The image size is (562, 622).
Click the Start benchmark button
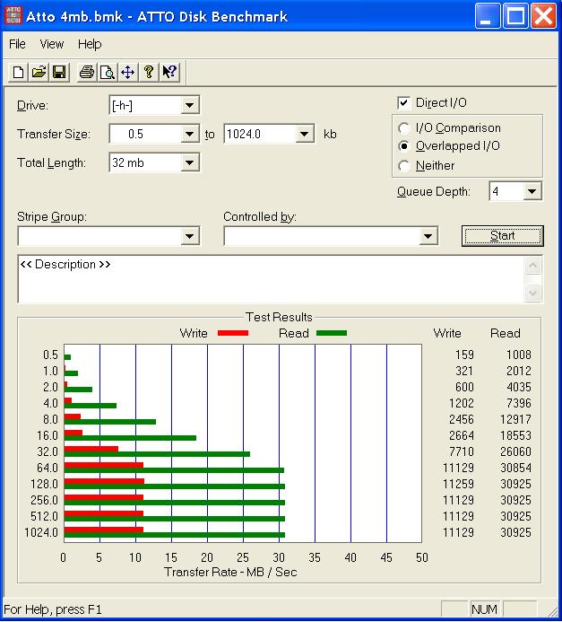coord(503,236)
